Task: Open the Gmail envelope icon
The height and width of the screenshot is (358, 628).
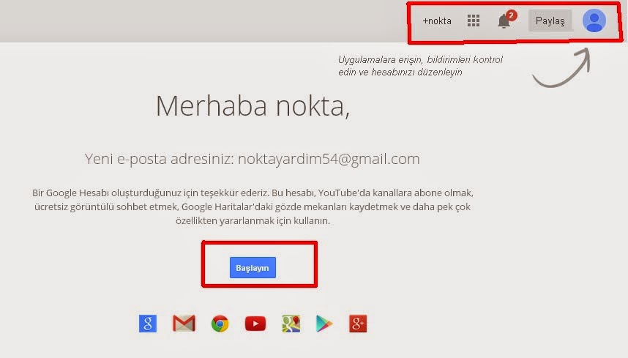Action: coord(184,324)
